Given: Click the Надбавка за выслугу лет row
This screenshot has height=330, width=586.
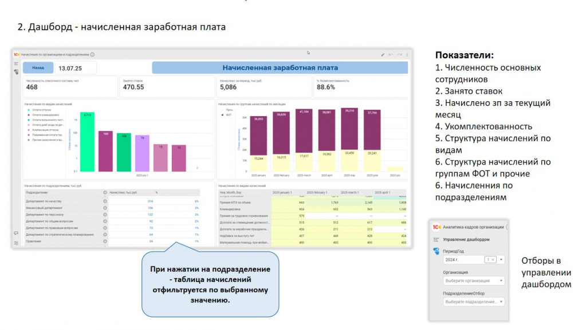Looking at the screenshot, I should pyautogui.click(x=312, y=236).
